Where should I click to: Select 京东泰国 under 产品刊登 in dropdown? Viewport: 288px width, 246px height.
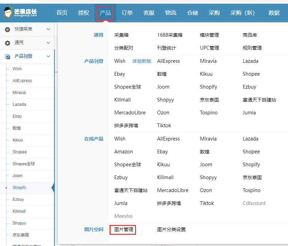(x=209, y=100)
